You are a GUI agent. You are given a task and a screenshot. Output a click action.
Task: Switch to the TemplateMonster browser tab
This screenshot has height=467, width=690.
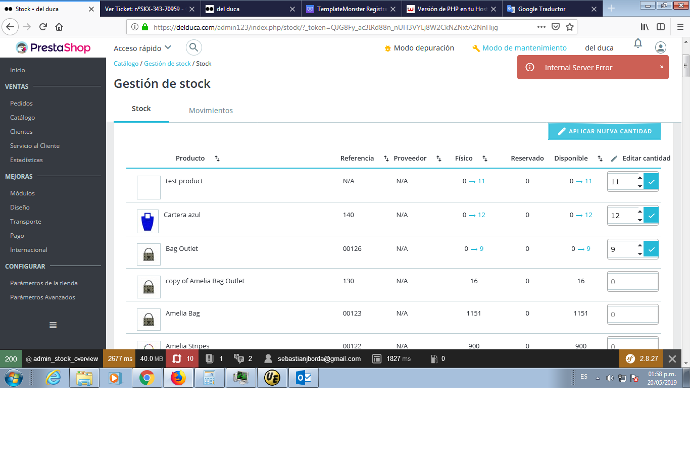tap(352, 9)
